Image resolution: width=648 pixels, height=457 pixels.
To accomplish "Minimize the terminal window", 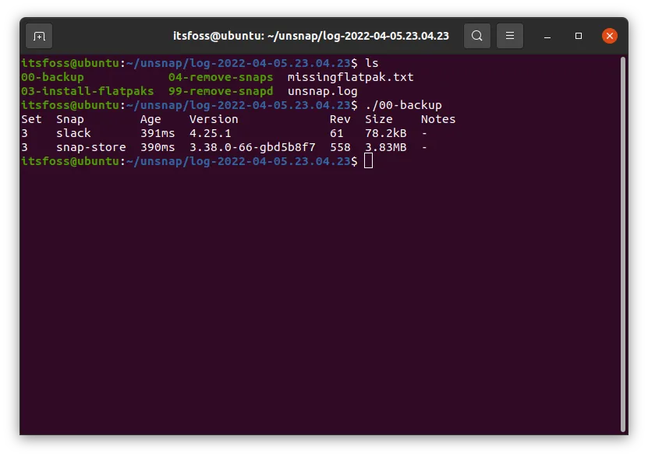I will [547, 36].
